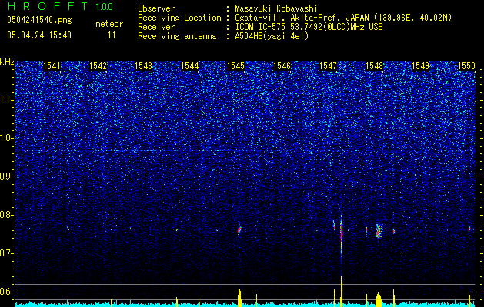Click the Receiving Location label
The height and width of the screenshot is (307, 484).
[179, 18]
